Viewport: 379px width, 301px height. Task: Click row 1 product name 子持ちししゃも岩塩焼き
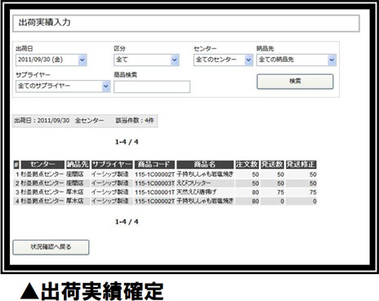[x=205, y=174]
